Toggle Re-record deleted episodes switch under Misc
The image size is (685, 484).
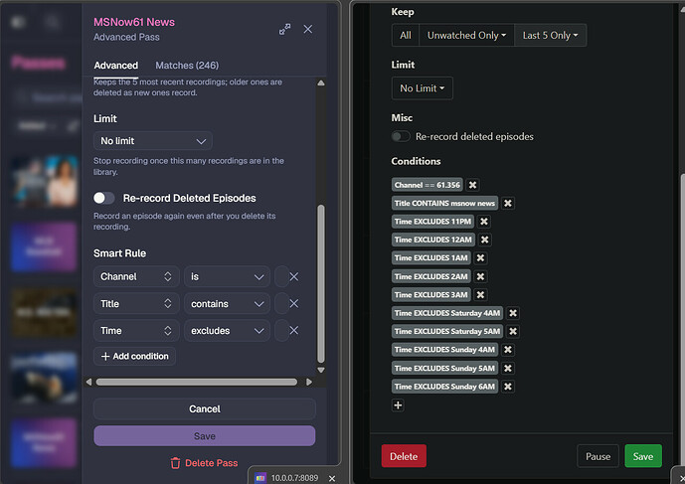401,137
